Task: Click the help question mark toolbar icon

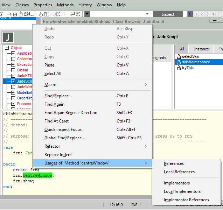Action: point(78,14)
